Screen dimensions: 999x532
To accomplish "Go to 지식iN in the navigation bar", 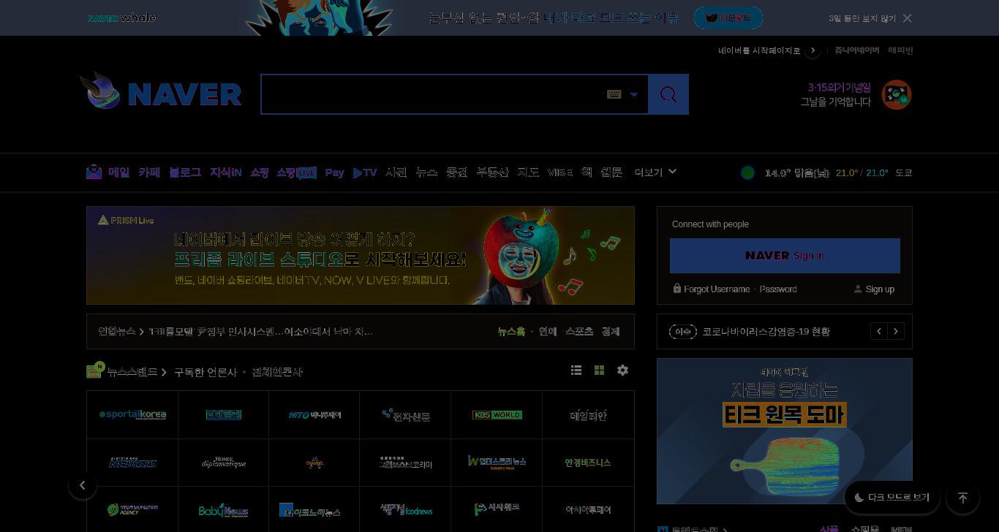I will 226,172.
